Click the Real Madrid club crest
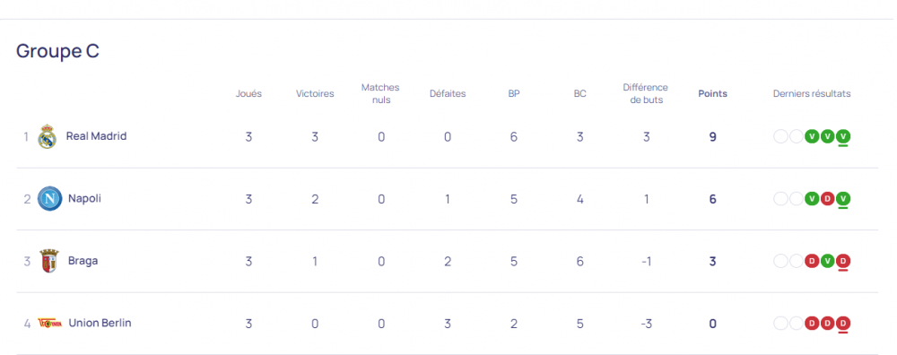This screenshot has height=355, width=897. [47, 136]
